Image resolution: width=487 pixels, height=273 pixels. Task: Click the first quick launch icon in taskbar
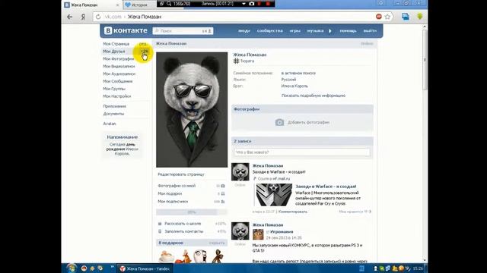pos(84,268)
